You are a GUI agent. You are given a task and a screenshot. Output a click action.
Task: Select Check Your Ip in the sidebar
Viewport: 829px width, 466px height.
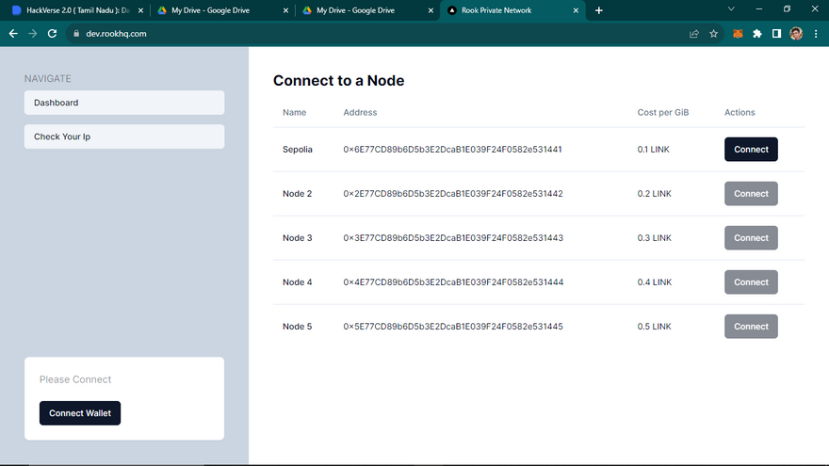click(124, 137)
